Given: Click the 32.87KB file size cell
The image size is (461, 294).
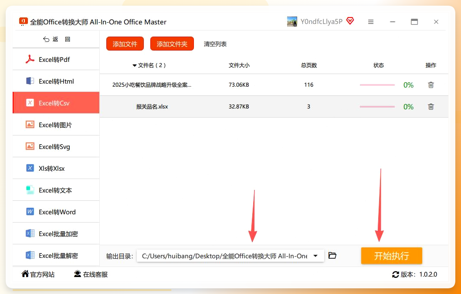Looking at the screenshot, I should (x=239, y=106).
